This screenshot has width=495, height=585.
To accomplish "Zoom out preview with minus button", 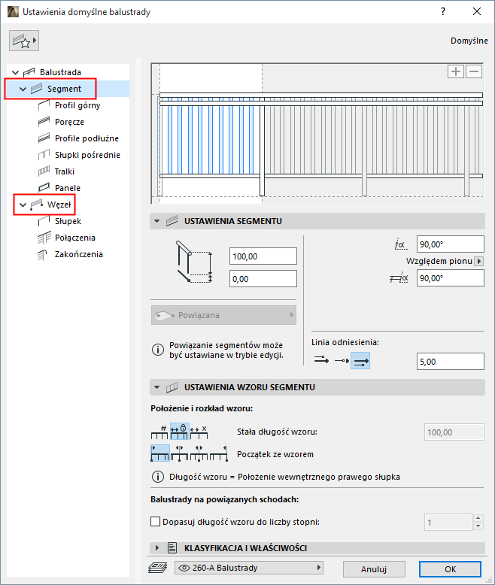I will [x=474, y=71].
